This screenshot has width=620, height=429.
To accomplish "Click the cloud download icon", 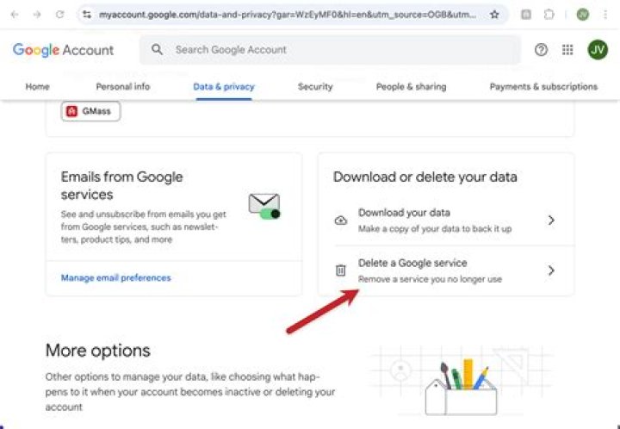I will [x=340, y=221].
